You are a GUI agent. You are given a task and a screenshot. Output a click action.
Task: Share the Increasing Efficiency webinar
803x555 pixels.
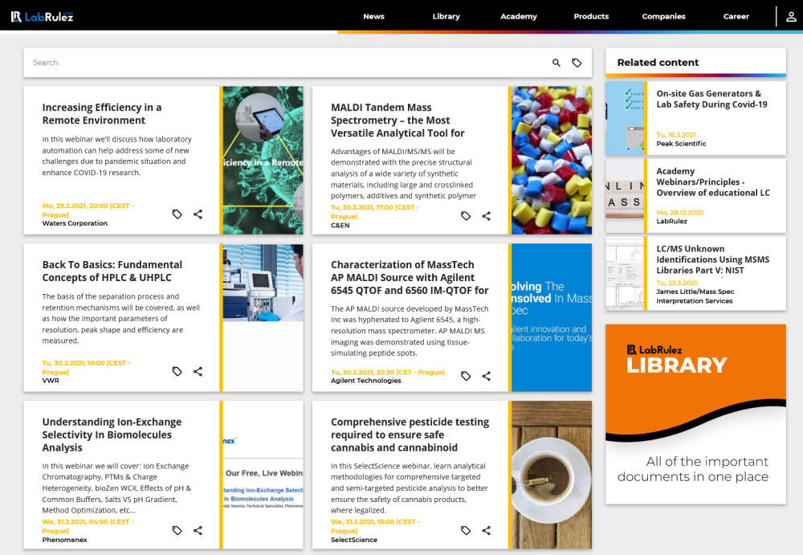(198, 214)
